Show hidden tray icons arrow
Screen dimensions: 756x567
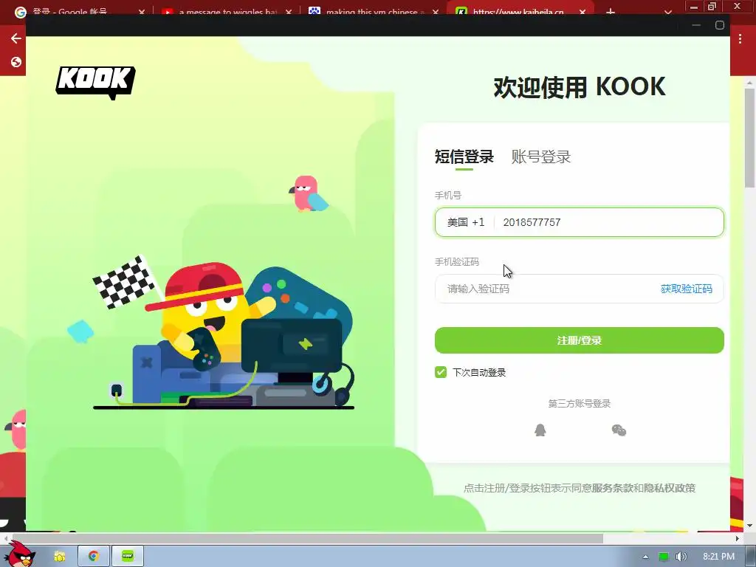(645, 557)
